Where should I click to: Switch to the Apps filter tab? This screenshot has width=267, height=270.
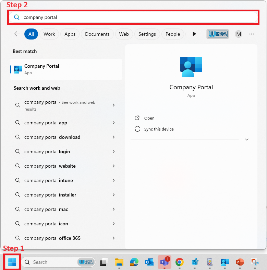[70, 34]
